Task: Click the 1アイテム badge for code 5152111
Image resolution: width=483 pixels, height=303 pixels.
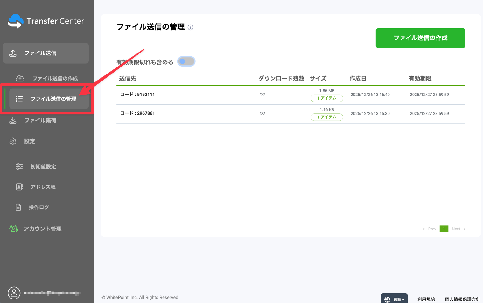Action: [327, 98]
